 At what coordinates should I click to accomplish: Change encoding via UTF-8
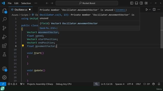[130, 84]
